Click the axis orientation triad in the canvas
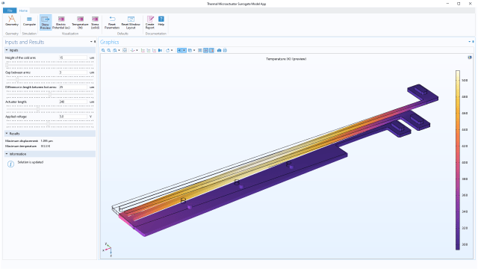 108,250
